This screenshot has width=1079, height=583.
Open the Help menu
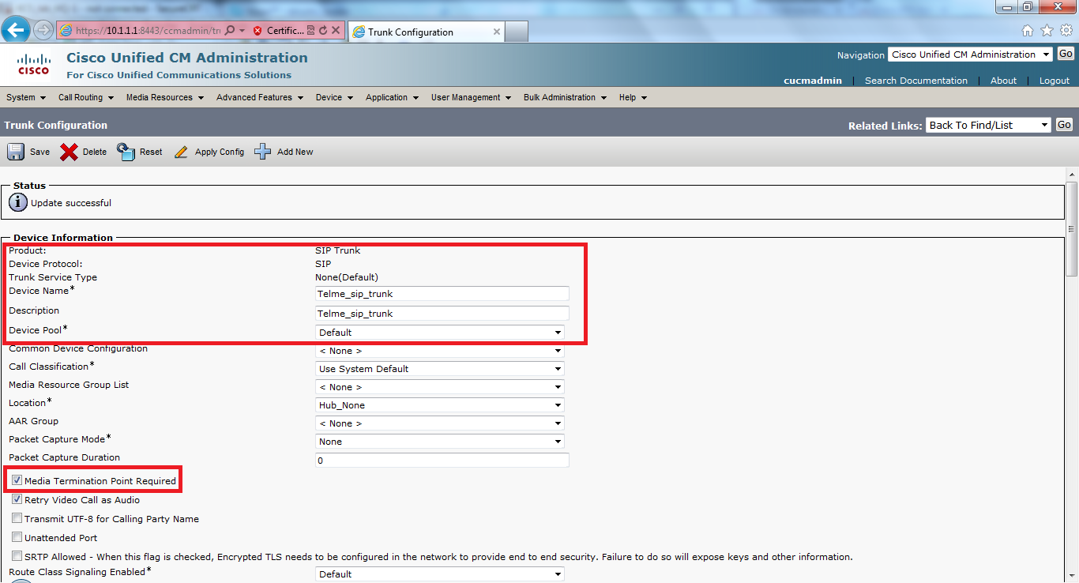(633, 97)
